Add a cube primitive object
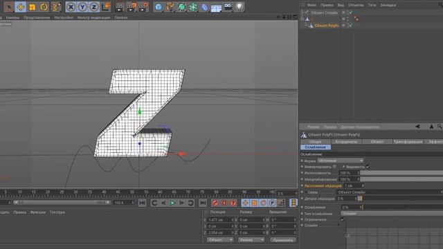This screenshot has width=443, height=249. click(x=159, y=7)
